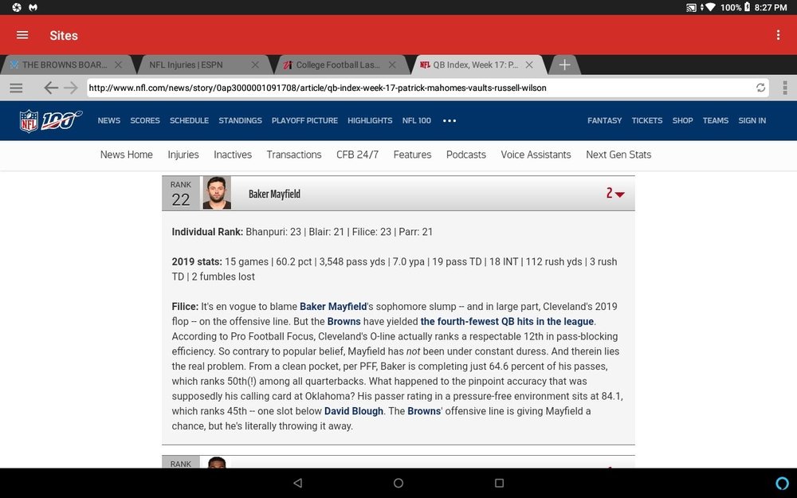797x498 pixels.
Task: Tap Android home button
Action: click(398, 483)
